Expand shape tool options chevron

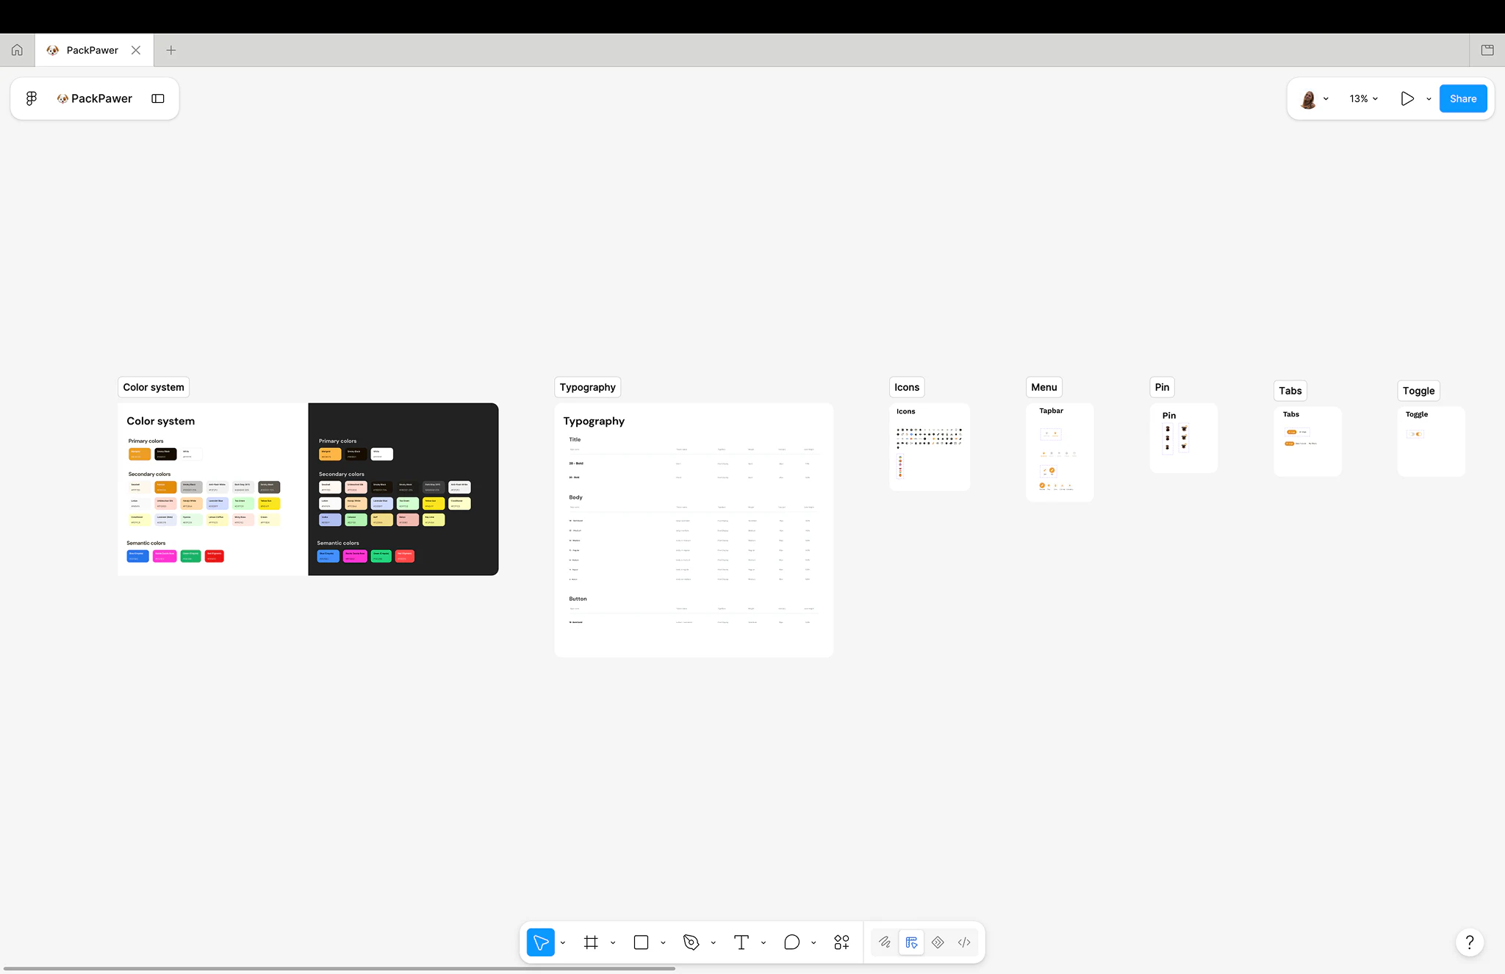[663, 942]
